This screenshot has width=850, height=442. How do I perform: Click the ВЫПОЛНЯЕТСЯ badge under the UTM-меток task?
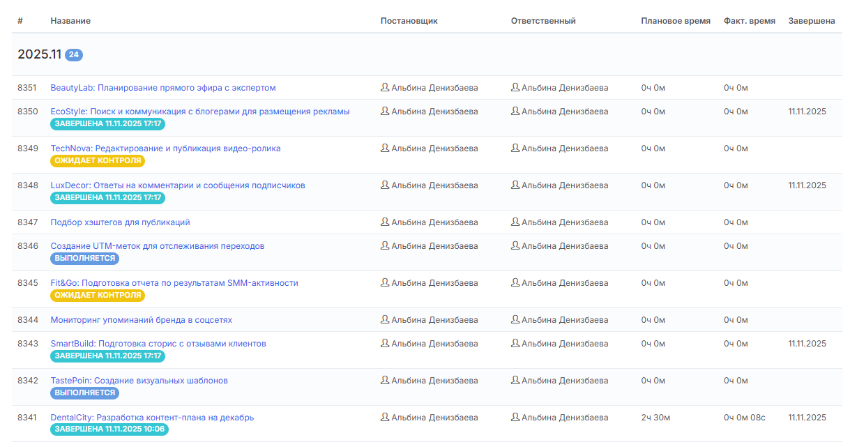[84, 259]
